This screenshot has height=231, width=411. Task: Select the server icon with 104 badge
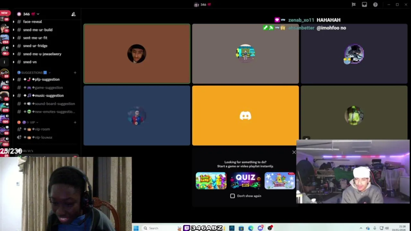pyautogui.click(x=4, y=119)
